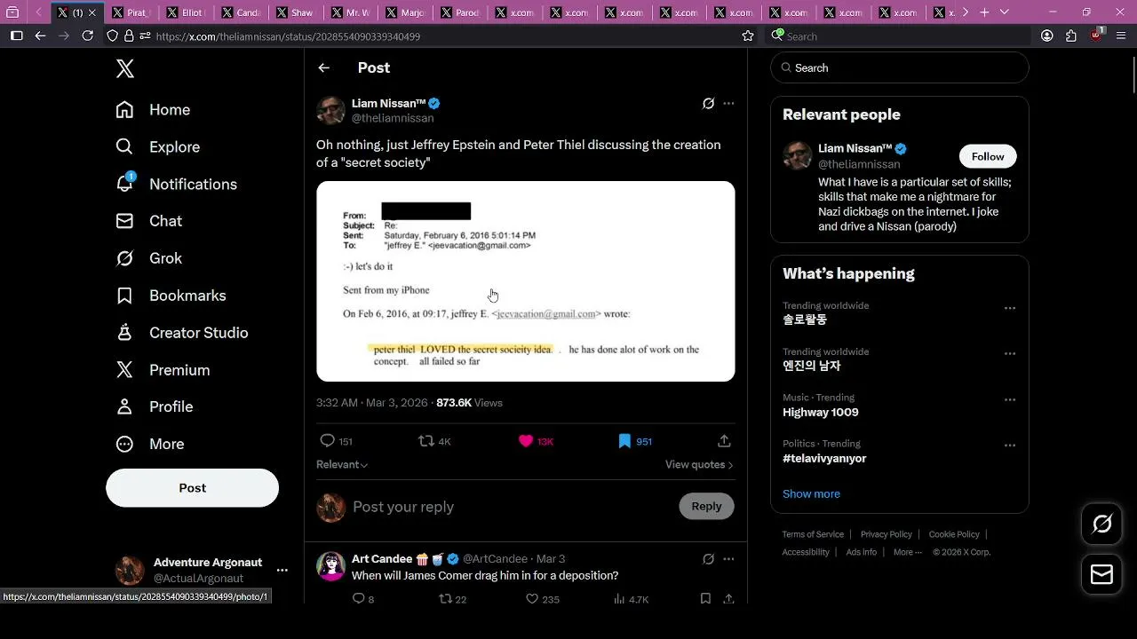Viewport: 1137px width, 639px height.
Task: Expand the Relevant reply sort dropdown
Action: tap(342, 465)
